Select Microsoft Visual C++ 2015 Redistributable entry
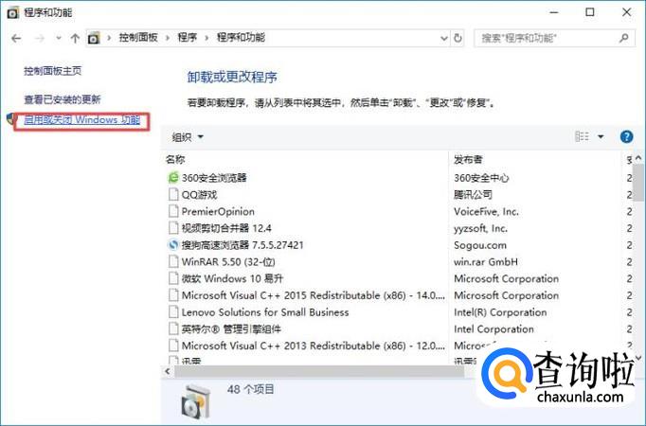 coord(314,295)
